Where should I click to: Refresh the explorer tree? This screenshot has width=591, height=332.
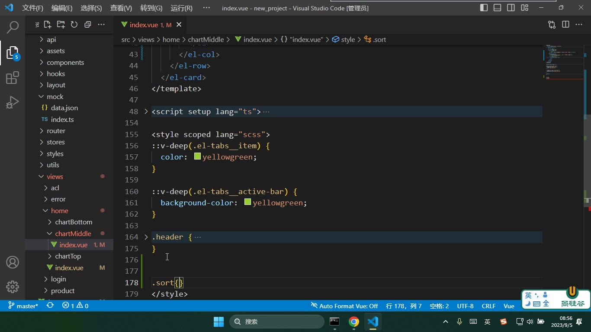point(74,25)
